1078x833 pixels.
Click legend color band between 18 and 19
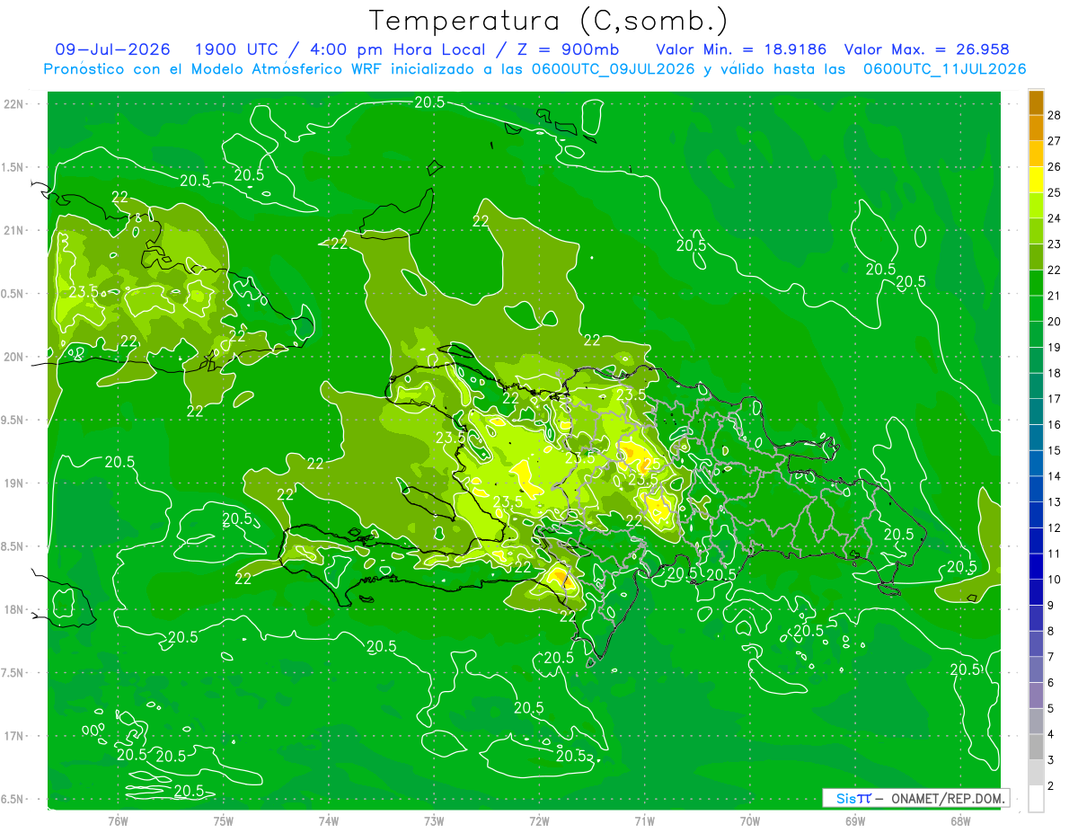[1036, 360]
